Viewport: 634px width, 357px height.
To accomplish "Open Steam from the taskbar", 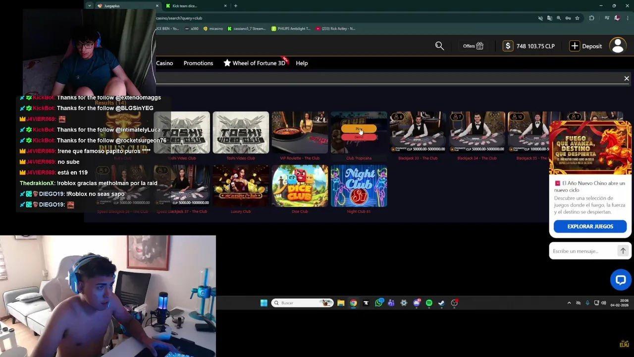I will [x=441, y=303].
